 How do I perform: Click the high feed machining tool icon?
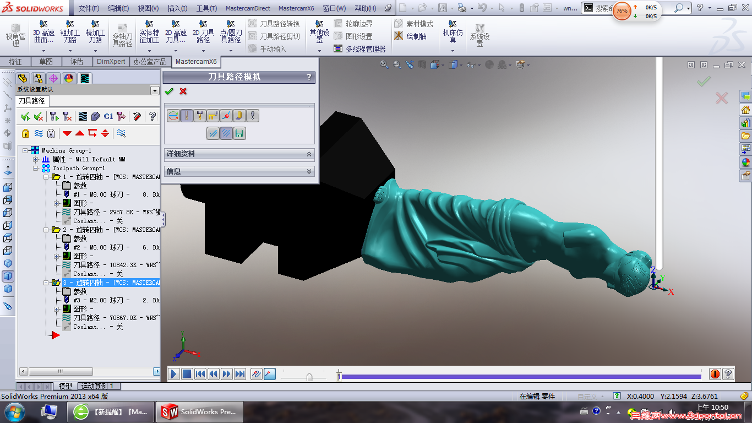coord(121,116)
